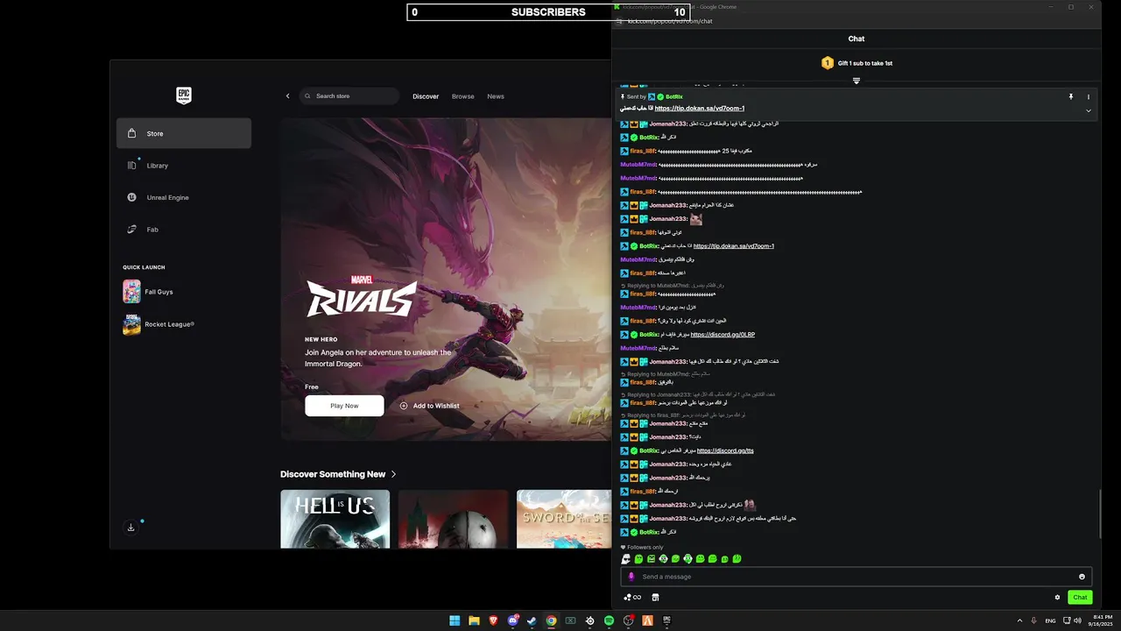This screenshot has width=1121, height=631.
Task: Open the channel points infinity icon
Action: (632, 598)
